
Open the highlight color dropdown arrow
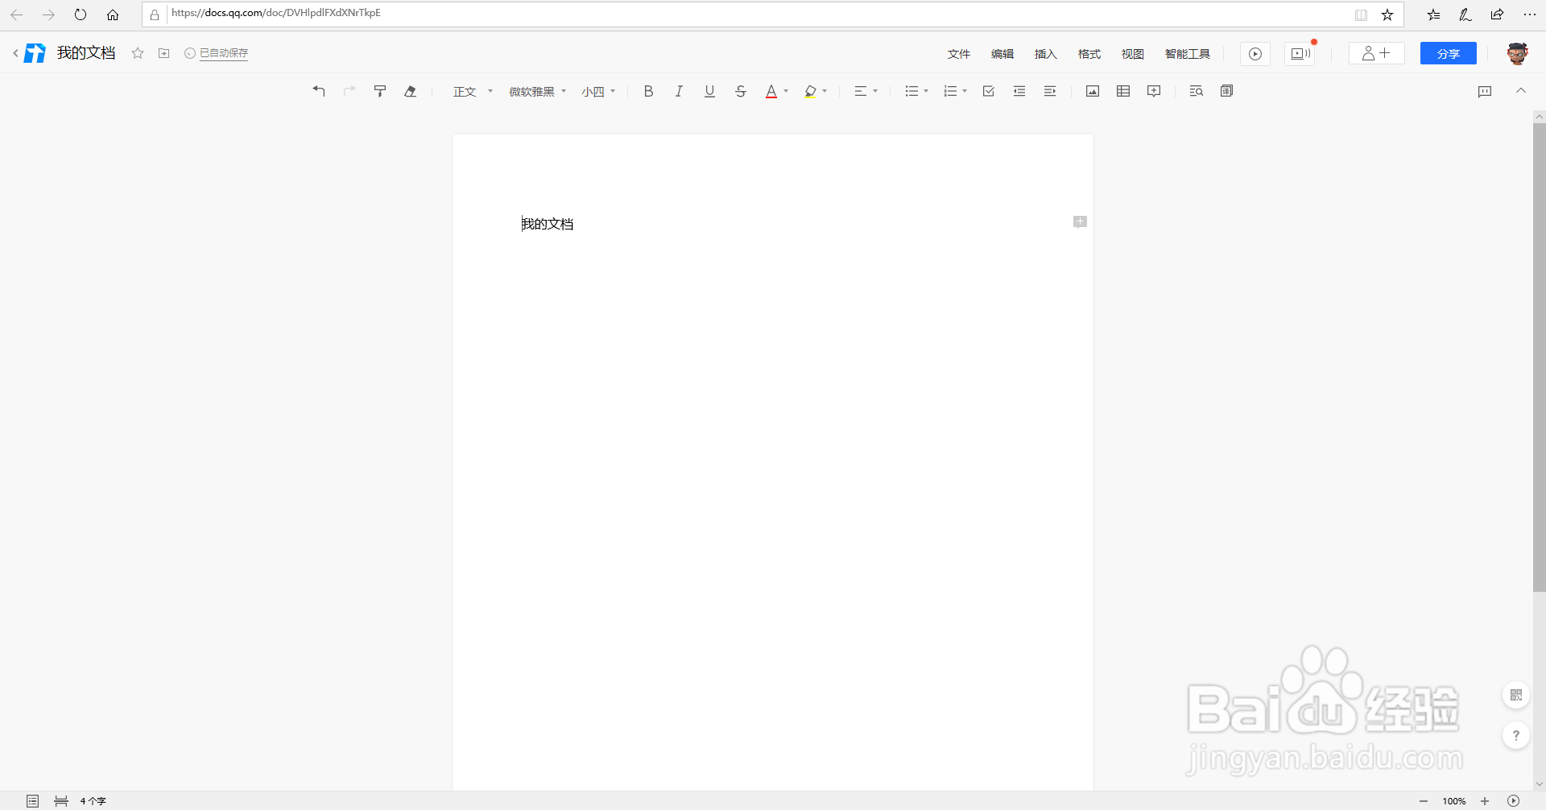pos(825,91)
